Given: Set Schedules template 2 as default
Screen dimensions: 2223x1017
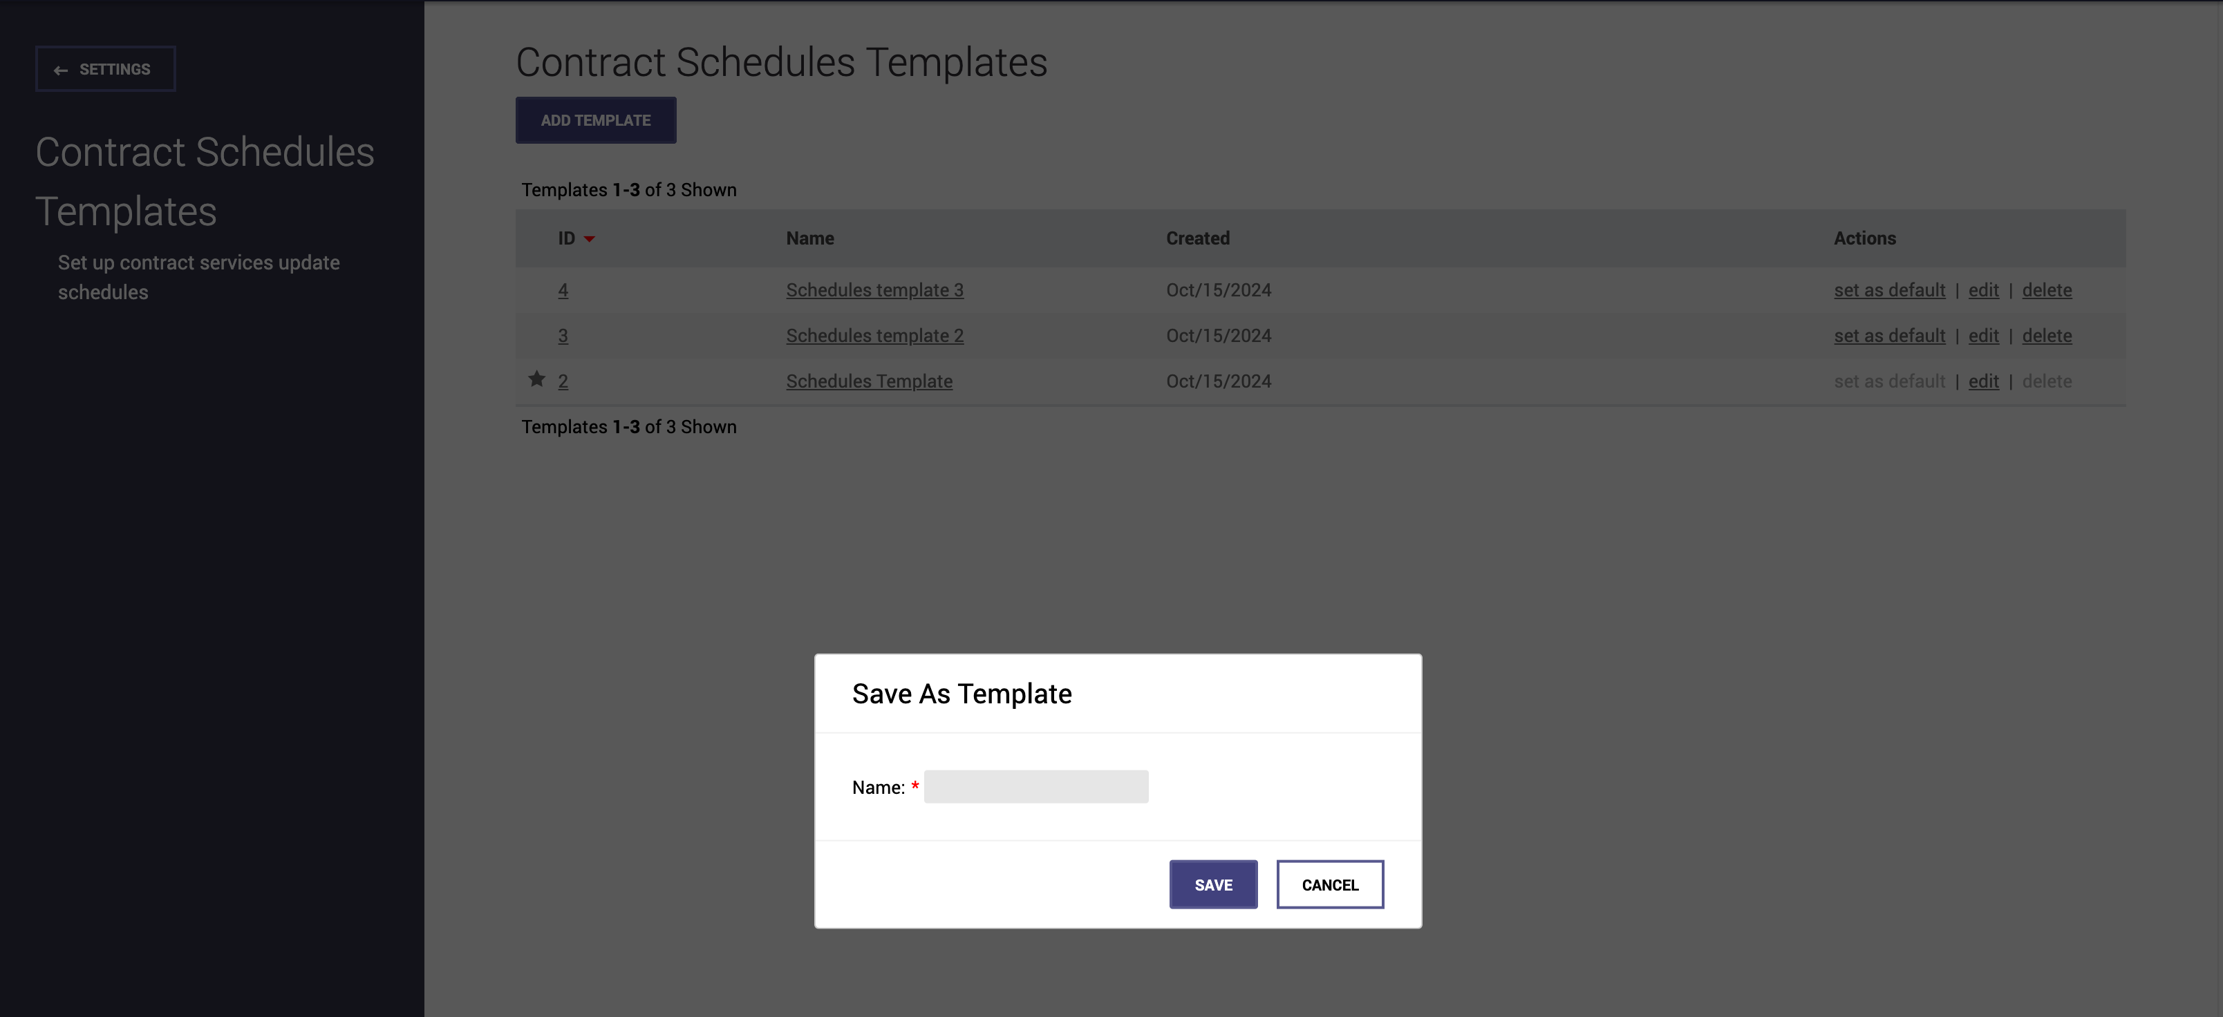Looking at the screenshot, I should pyautogui.click(x=1889, y=336).
